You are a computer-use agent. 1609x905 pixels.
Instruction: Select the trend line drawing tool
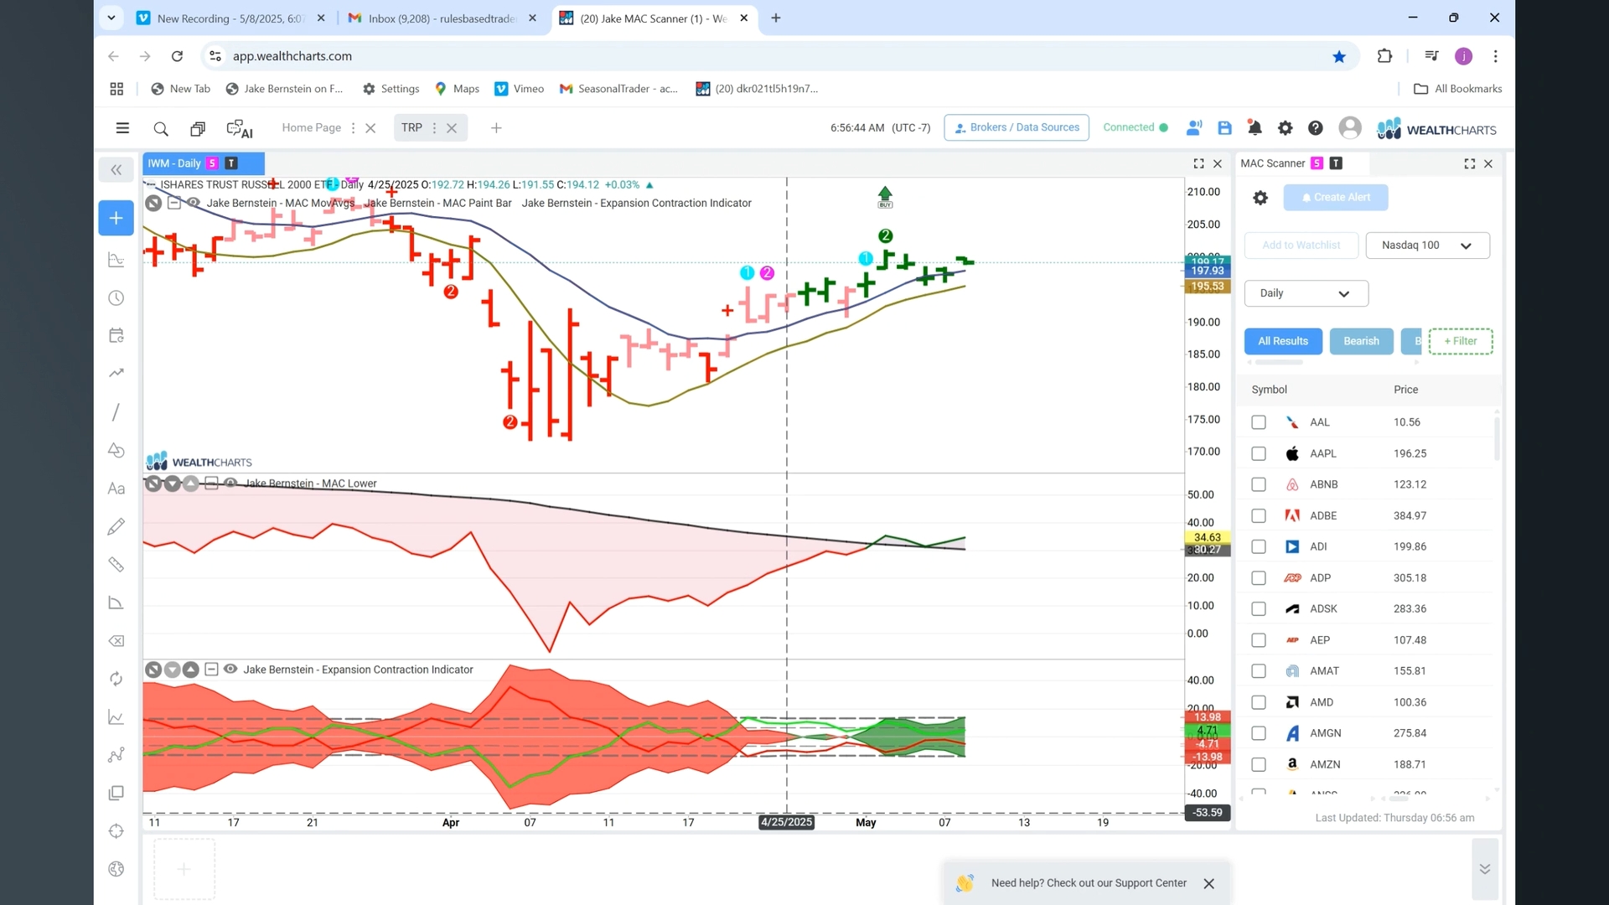click(x=116, y=412)
